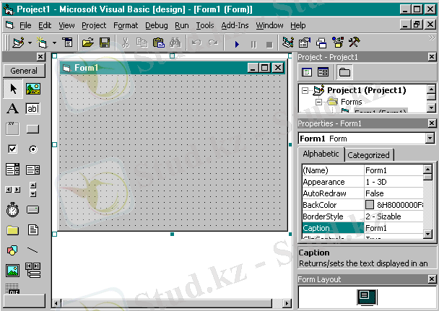The image size is (439, 311).
Task: Toggle Folders view in Project panel
Action: (344, 72)
